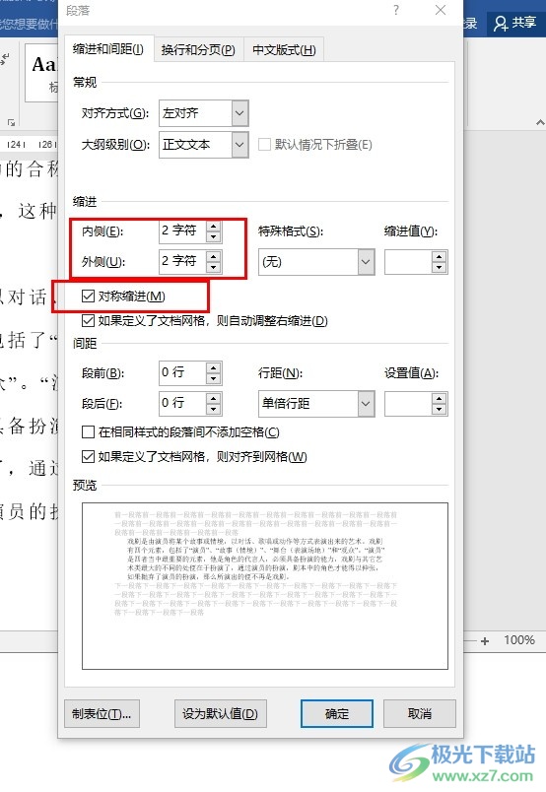Decrease spacing after paragraph (段后)

213,409
